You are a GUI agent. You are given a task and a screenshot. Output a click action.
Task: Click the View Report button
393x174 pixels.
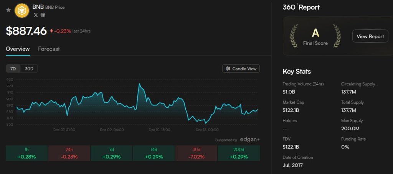(370, 36)
